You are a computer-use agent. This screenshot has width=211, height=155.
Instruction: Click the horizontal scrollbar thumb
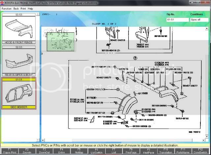click(132, 140)
